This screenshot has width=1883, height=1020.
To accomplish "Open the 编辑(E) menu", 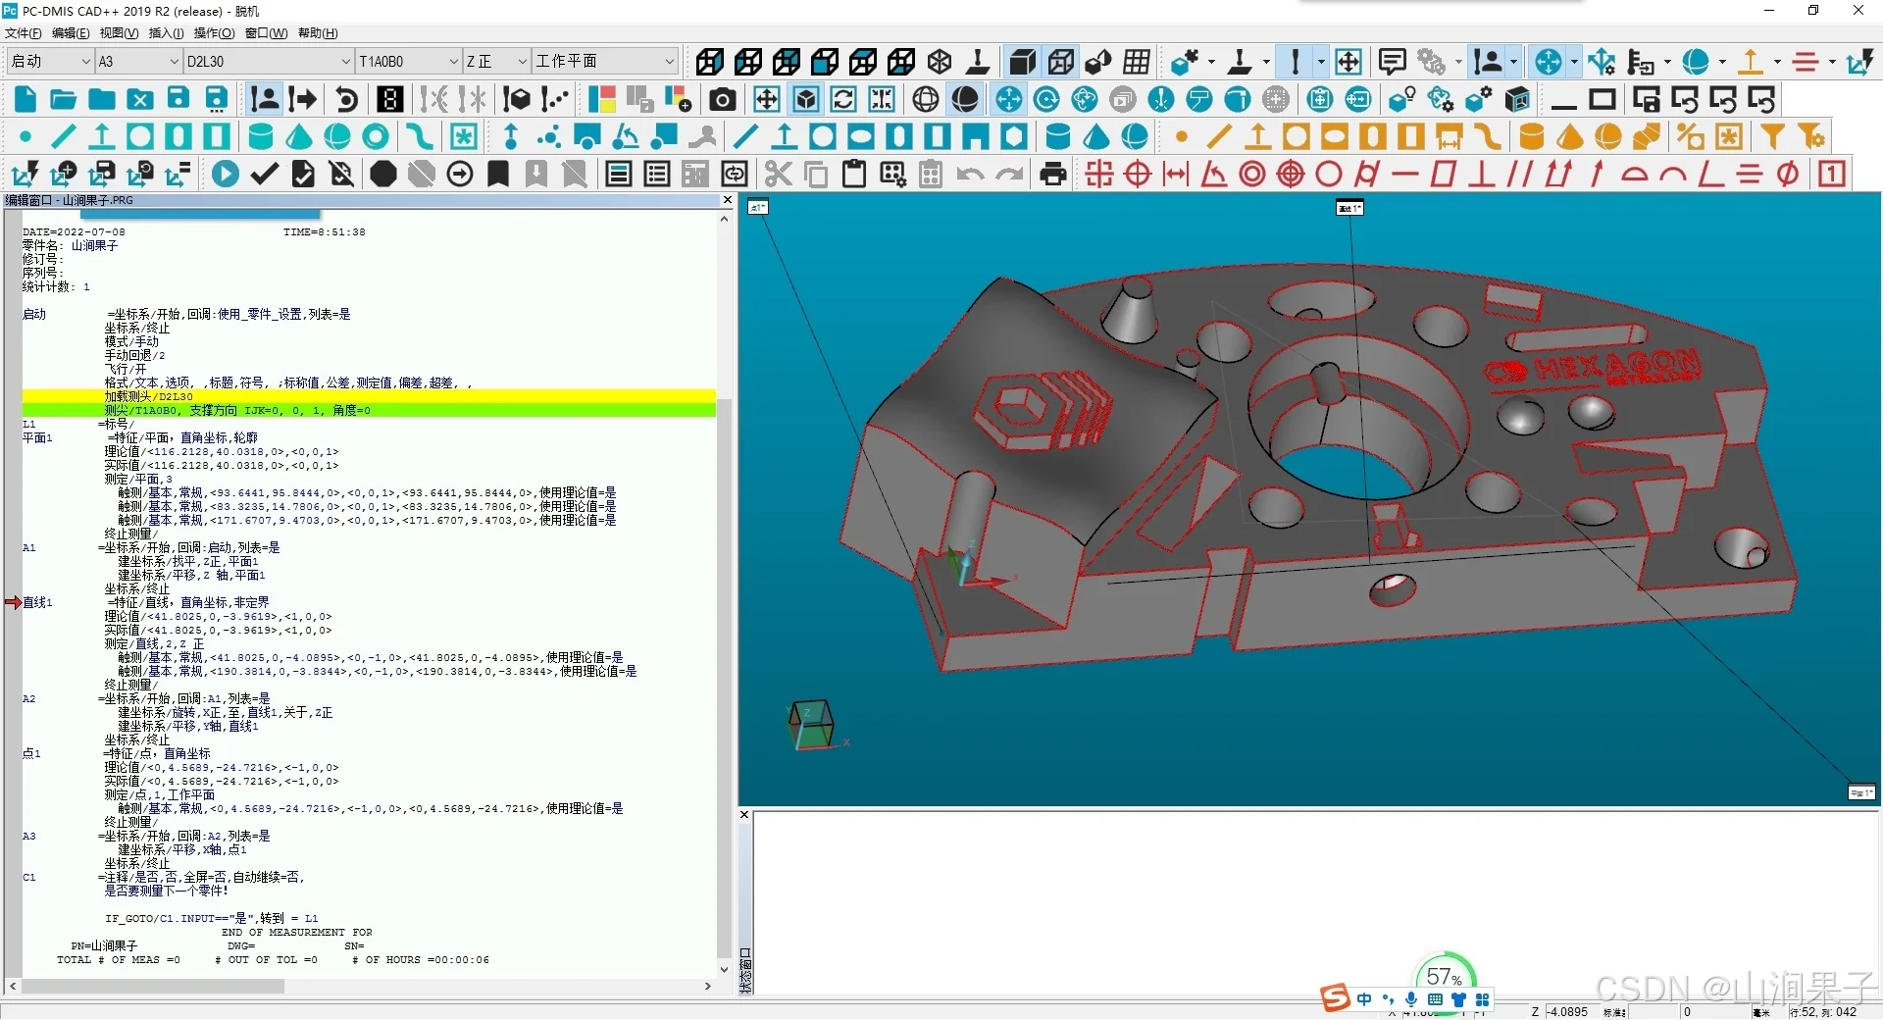I will (71, 33).
